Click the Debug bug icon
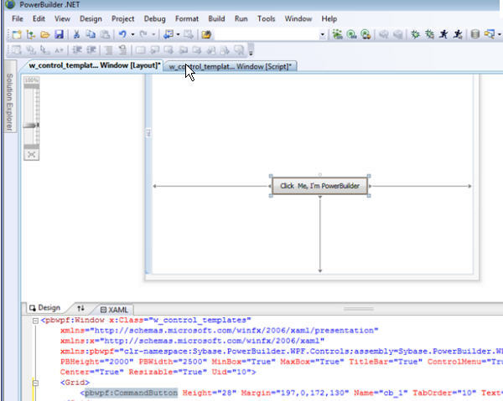 416,34
